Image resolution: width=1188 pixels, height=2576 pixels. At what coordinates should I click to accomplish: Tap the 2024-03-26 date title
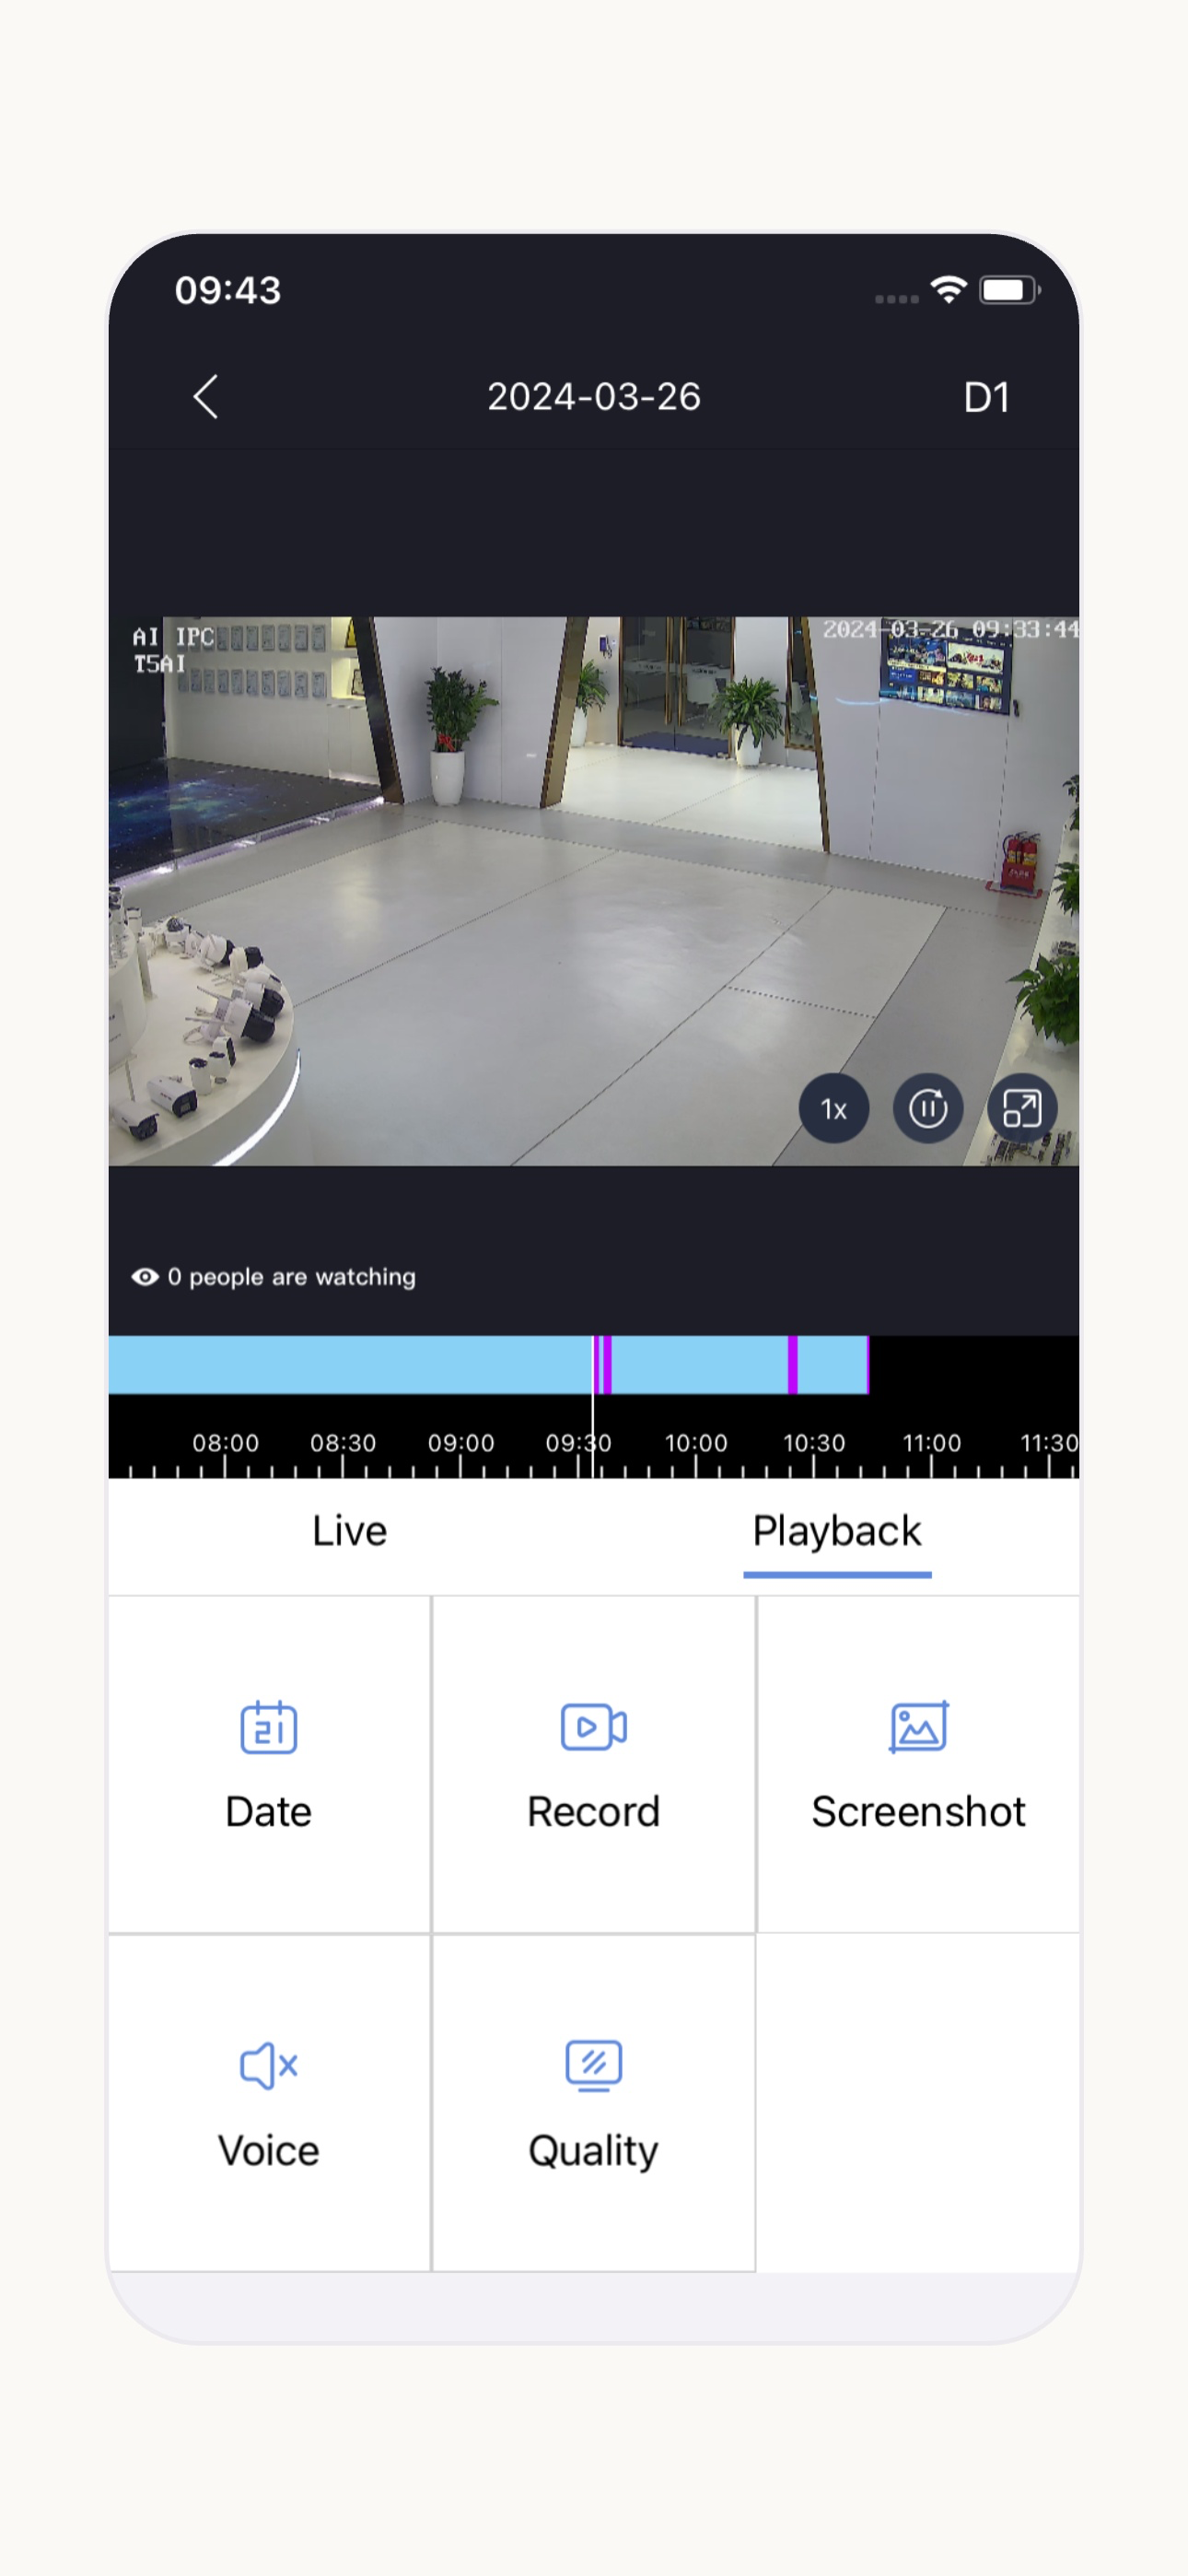click(x=594, y=397)
